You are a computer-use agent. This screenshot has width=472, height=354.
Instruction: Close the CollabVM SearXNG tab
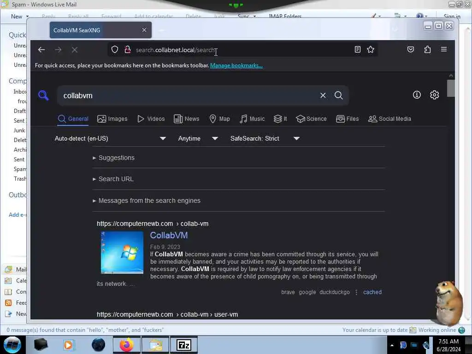coord(144,30)
